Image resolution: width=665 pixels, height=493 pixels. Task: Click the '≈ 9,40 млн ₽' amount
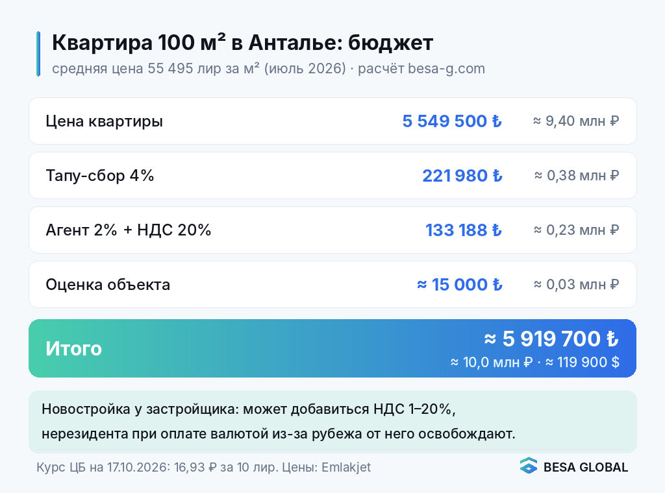coord(576,121)
